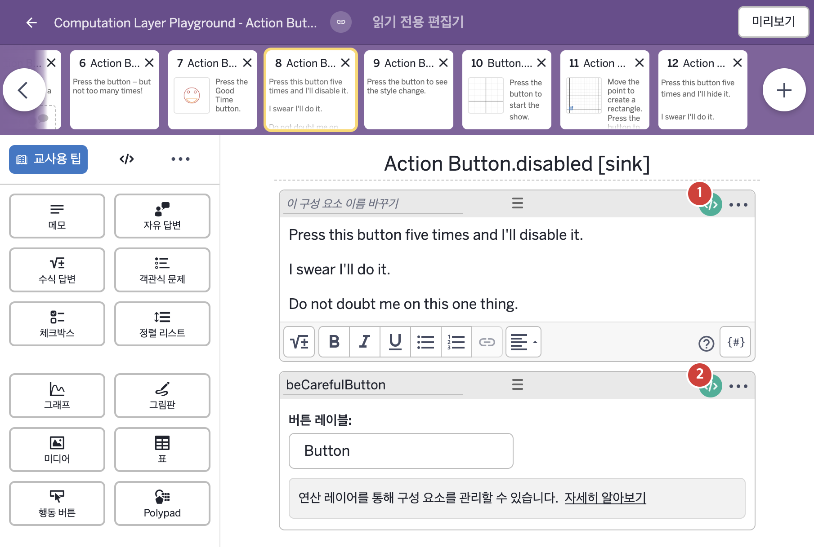
Task: Add a 미디어 media component
Action: tap(57, 450)
